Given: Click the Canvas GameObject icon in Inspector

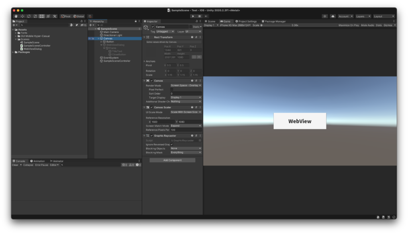Looking at the screenshot, I should (146, 27).
